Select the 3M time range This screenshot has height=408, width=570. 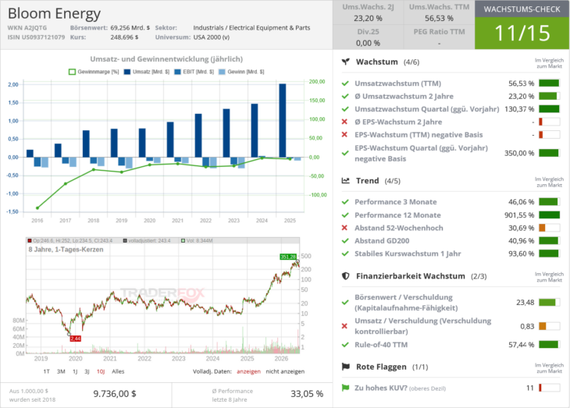click(61, 371)
